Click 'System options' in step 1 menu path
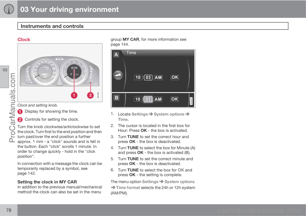The height and width of the screenshot is (216, 306). [x=169, y=114]
